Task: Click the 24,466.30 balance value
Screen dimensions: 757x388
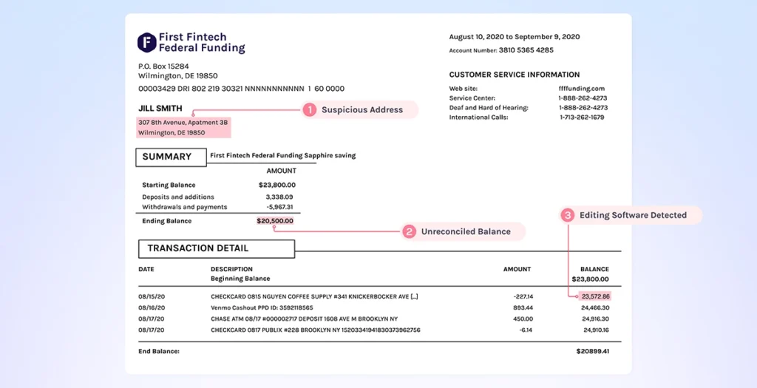Action: [595, 308]
